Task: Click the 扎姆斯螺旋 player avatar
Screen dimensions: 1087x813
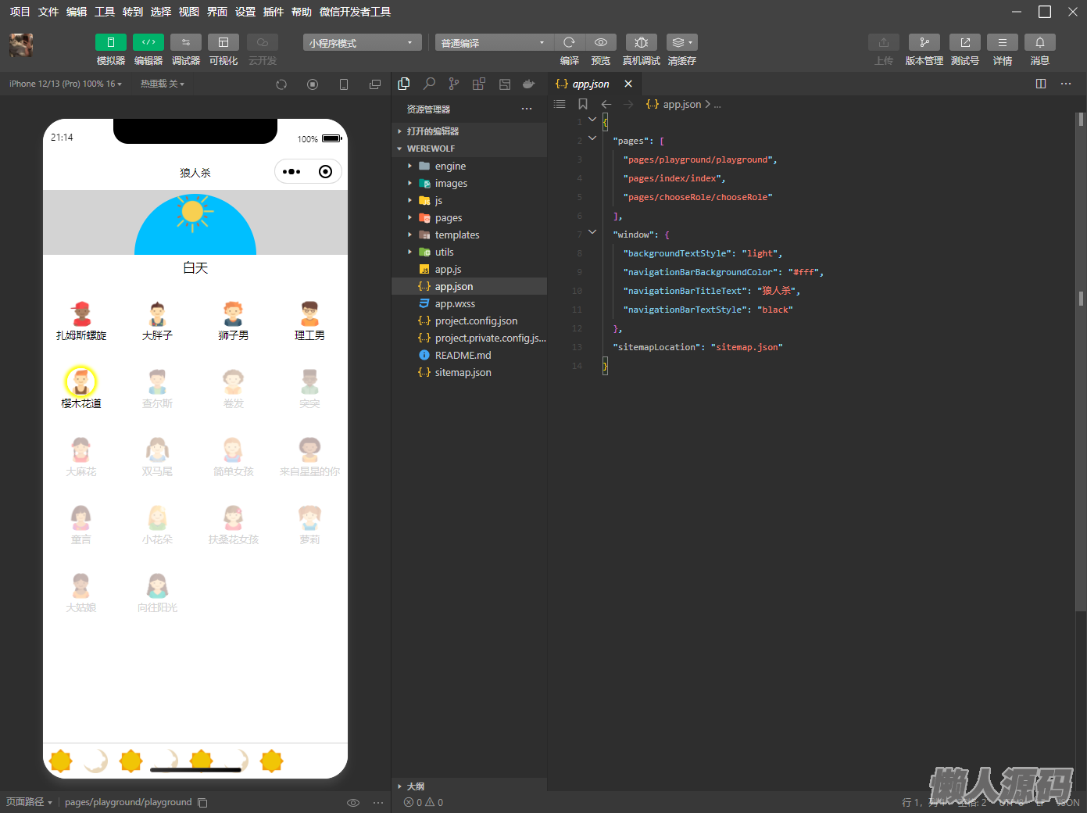Action: click(x=81, y=314)
